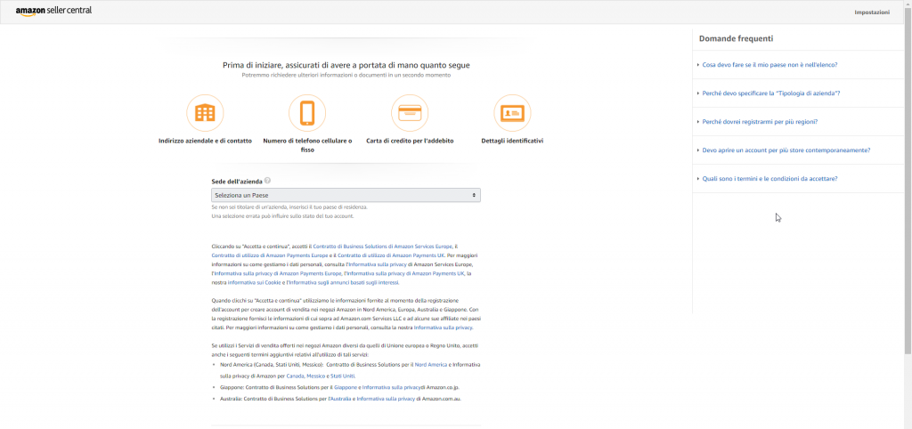Open Informativa sugli annunci basati sugli interessi

(346, 282)
